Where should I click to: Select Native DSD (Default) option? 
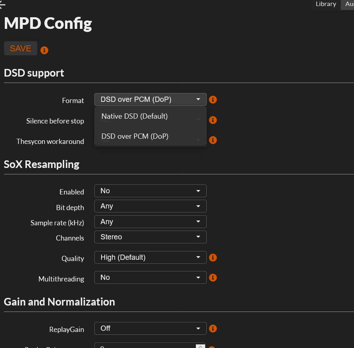[151, 116]
